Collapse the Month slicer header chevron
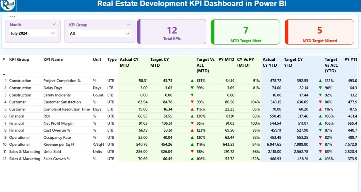The width and height of the screenshot is (361, 192). (54, 25)
